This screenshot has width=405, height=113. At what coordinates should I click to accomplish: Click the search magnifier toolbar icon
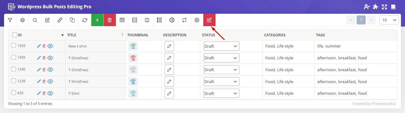click(x=35, y=20)
